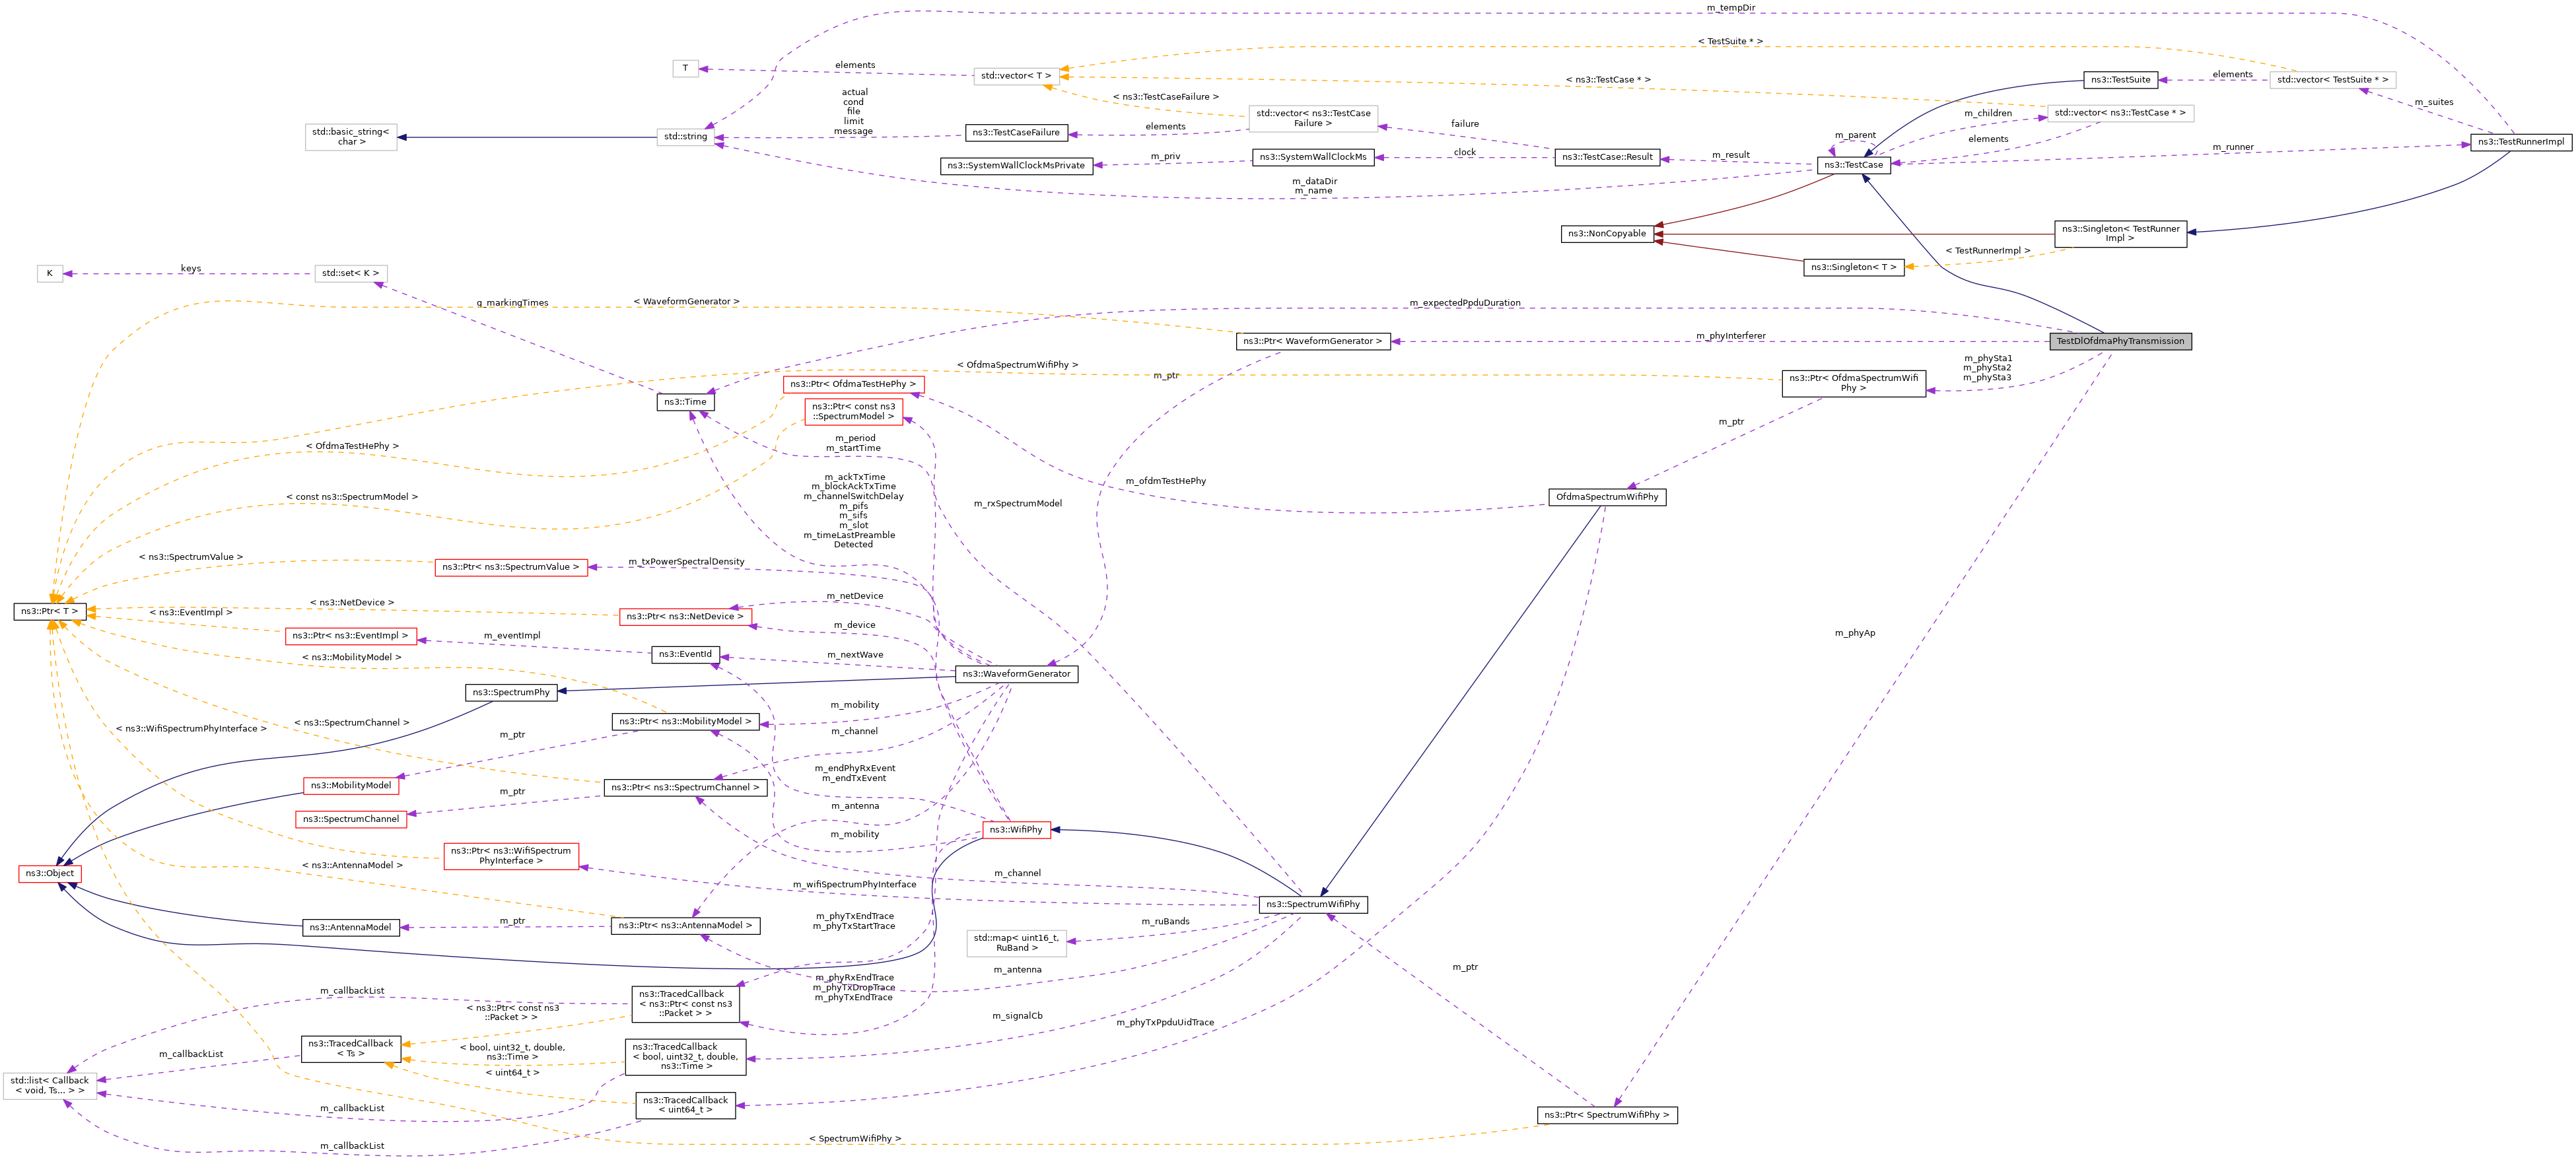Select the std::vector< ns3::TestCase * > node

tap(2120, 113)
